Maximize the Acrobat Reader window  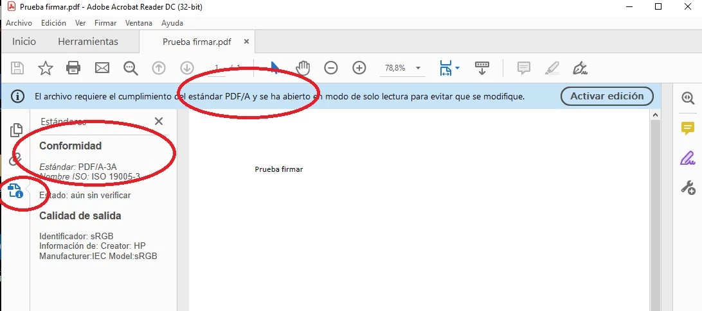pyautogui.click(x=658, y=6)
